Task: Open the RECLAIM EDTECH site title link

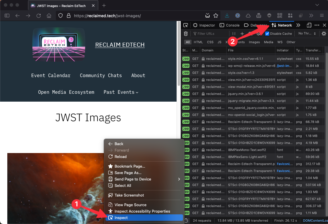Action: [x=120, y=45]
